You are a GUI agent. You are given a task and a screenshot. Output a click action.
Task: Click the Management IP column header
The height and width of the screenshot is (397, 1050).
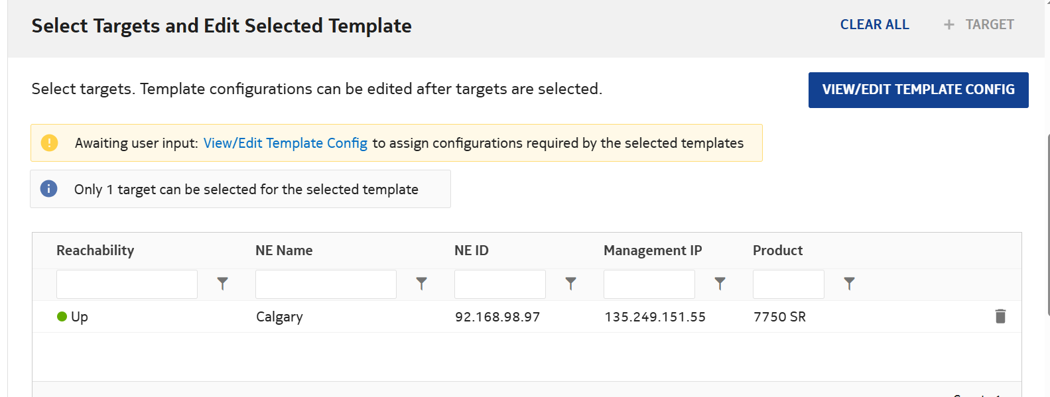(652, 251)
